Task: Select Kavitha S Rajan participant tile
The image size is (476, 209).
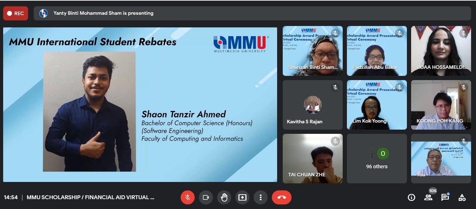Action: point(313,105)
